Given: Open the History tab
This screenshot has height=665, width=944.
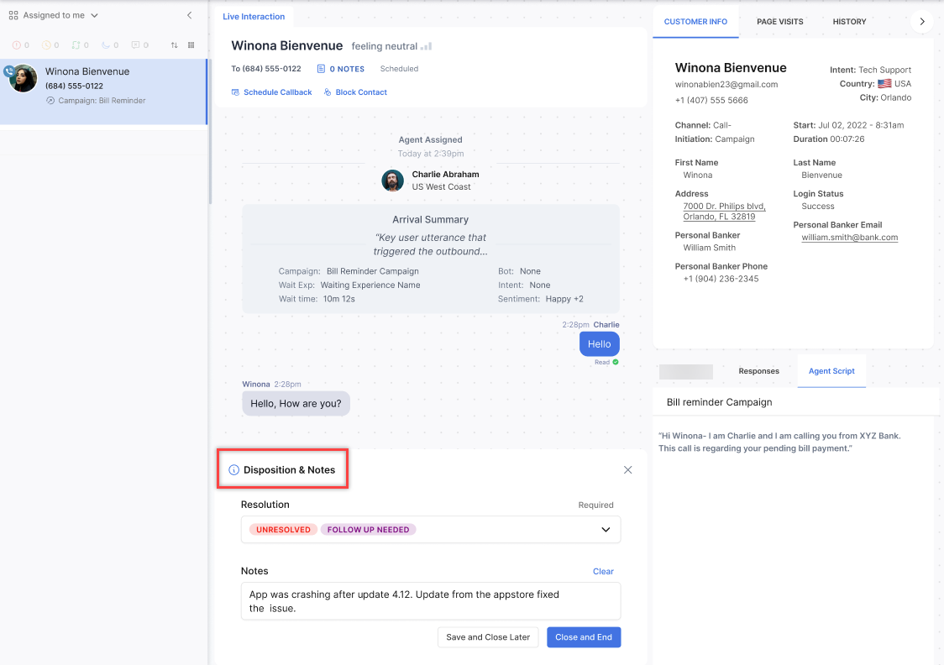Looking at the screenshot, I should 849,22.
